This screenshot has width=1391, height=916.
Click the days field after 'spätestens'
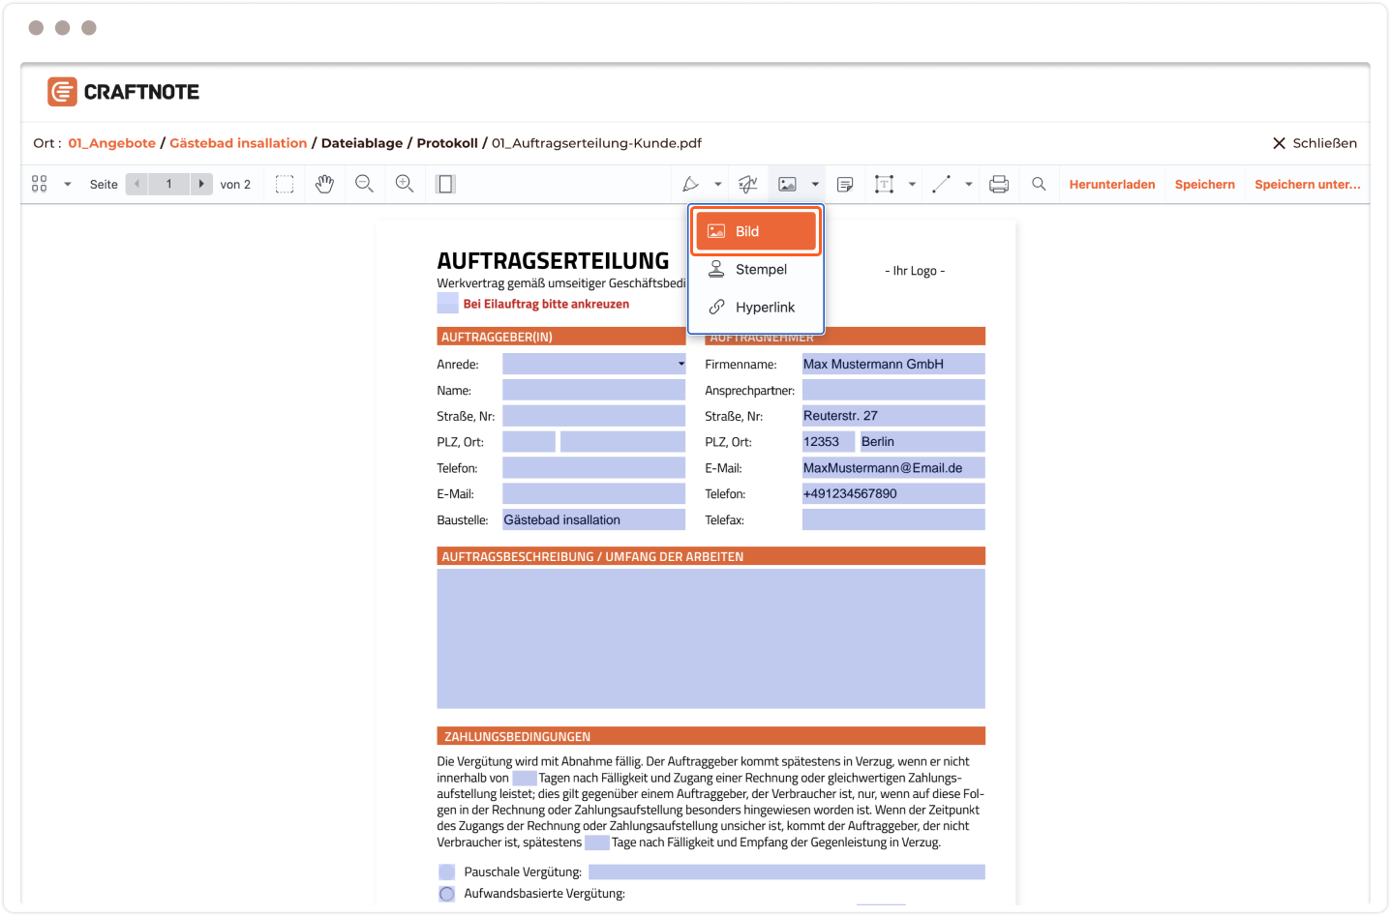(x=596, y=842)
